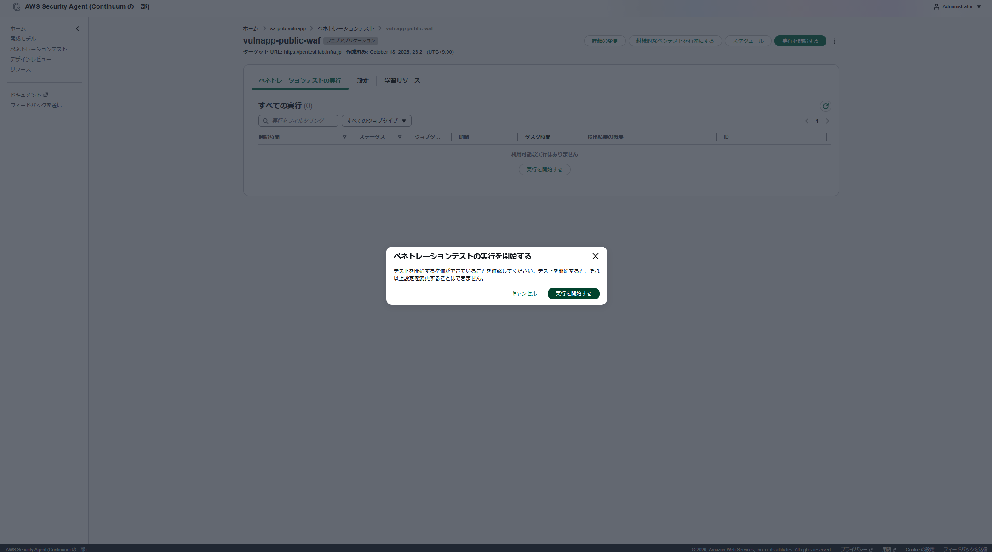Viewport: 992px width, 552px height.
Task: Click ペネトレーションテスト breadcrumb link
Action: pyautogui.click(x=346, y=28)
